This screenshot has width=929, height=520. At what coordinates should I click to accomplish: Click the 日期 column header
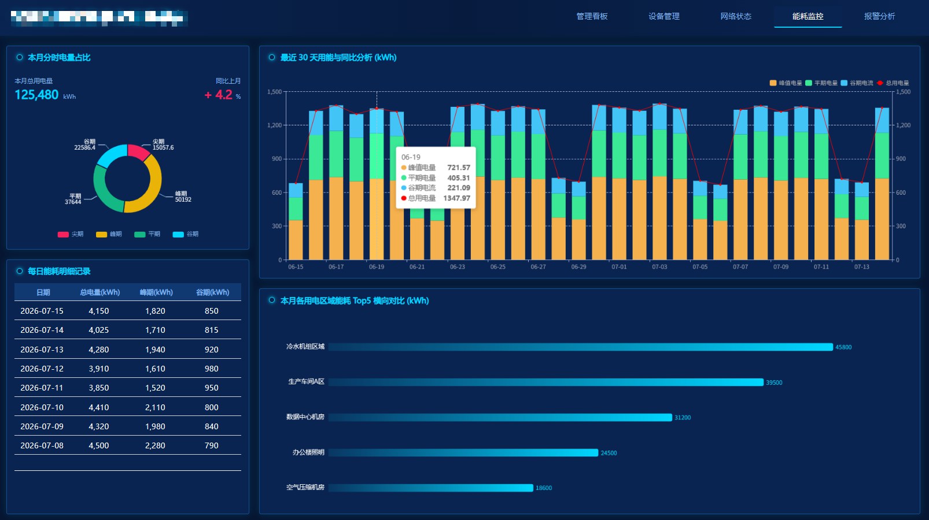click(43, 292)
